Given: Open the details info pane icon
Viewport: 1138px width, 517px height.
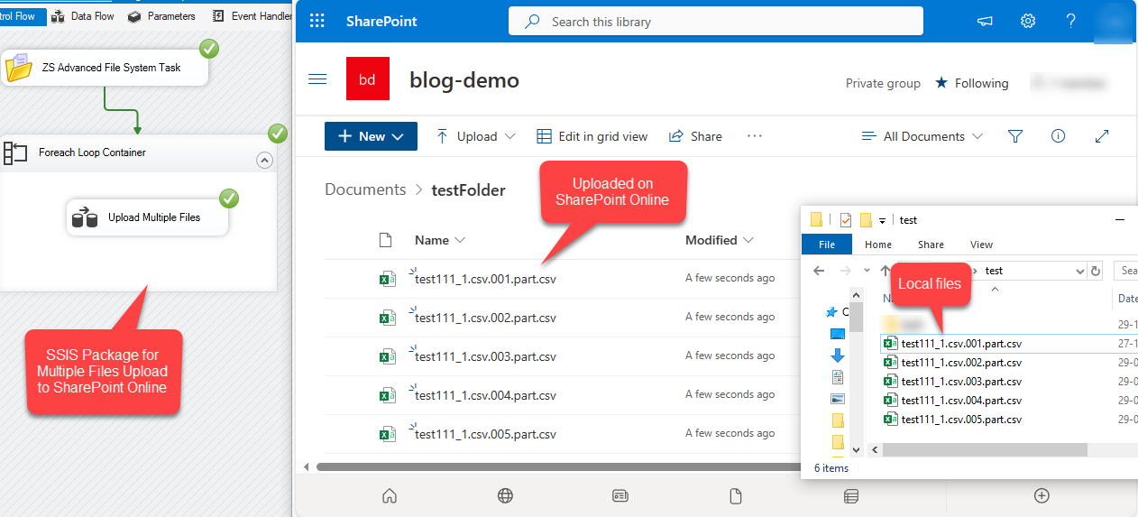Looking at the screenshot, I should point(1059,136).
